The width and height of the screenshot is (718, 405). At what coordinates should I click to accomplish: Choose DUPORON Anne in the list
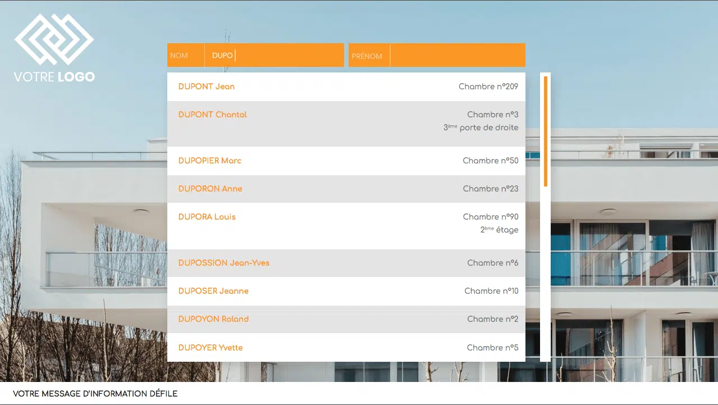coord(210,189)
